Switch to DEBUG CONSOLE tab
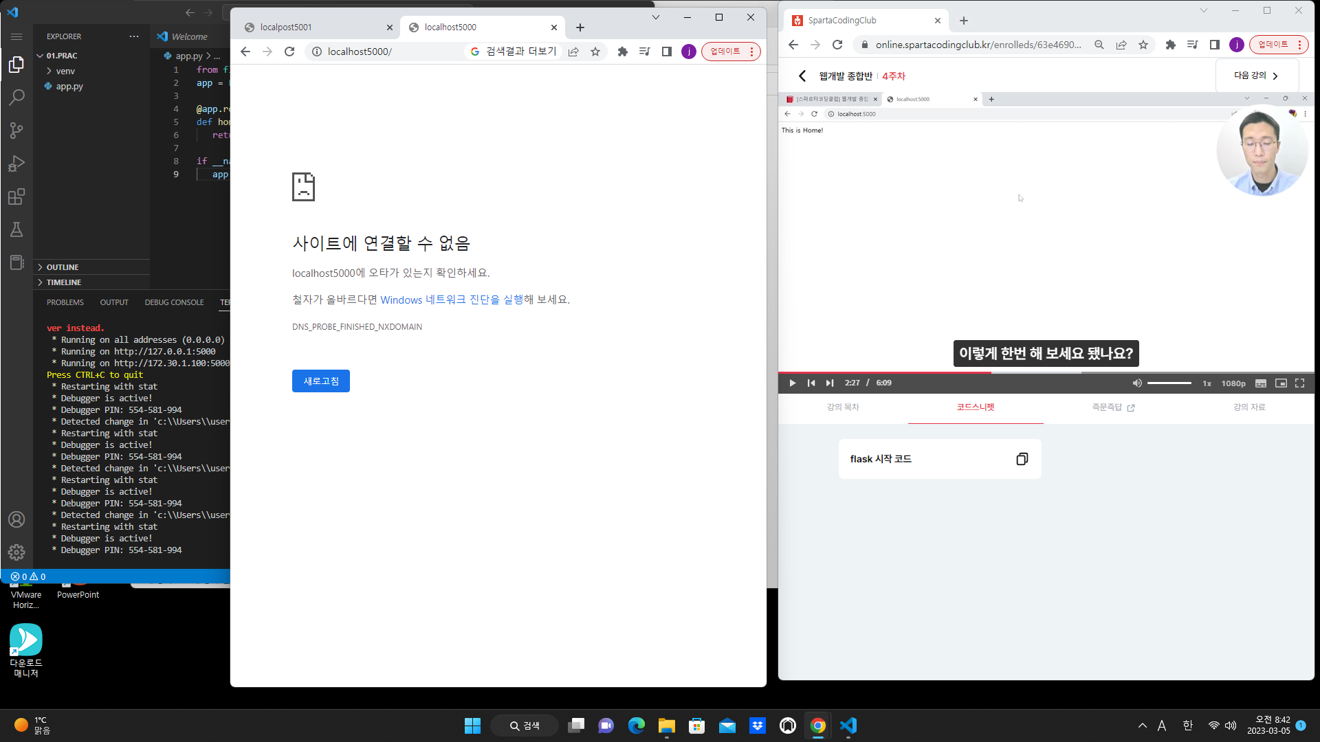The width and height of the screenshot is (1320, 742). [174, 302]
